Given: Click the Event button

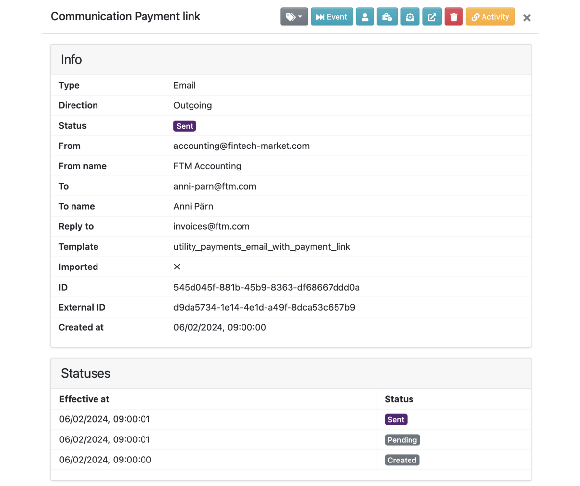Looking at the screenshot, I should coord(332,17).
